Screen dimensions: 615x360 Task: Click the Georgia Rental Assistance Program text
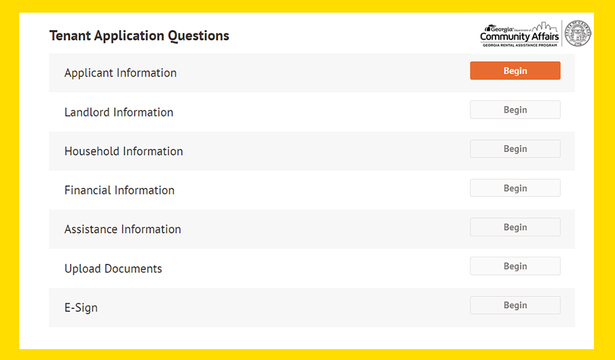click(520, 45)
